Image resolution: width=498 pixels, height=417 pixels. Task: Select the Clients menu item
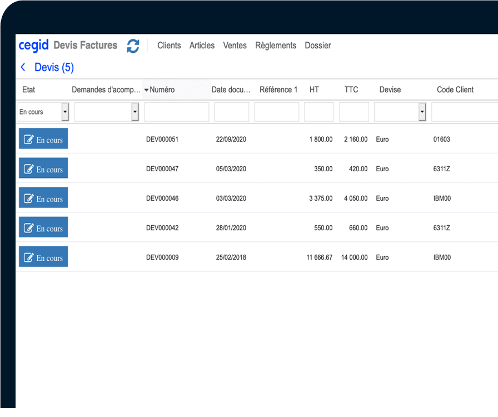coord(169,46)
